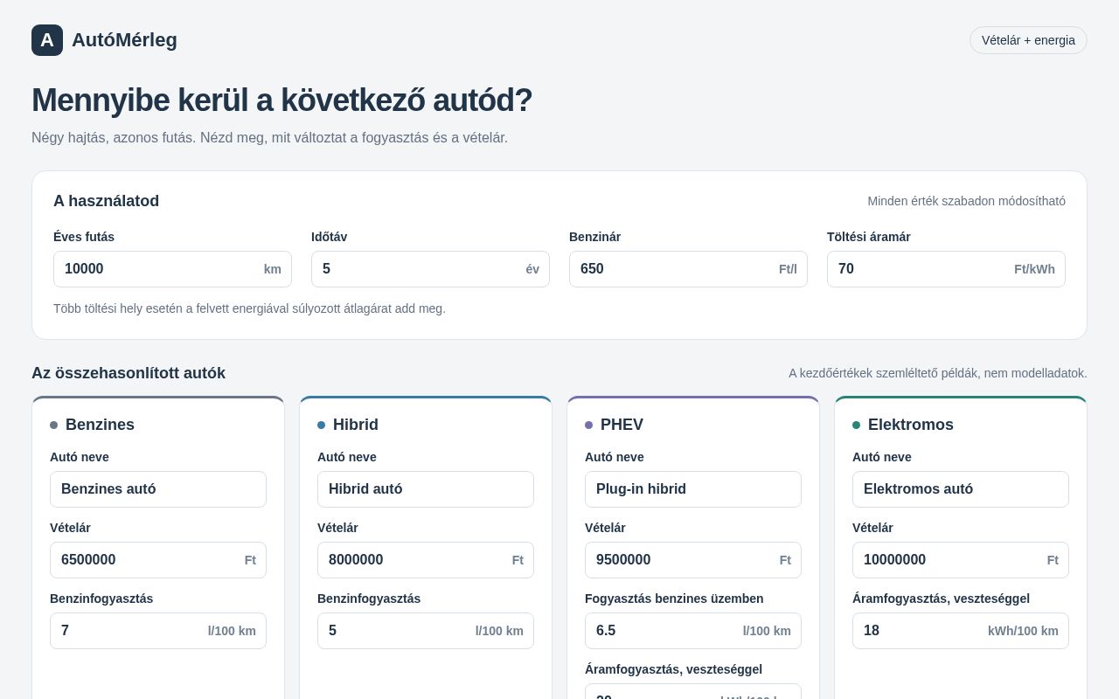Click the hint text about "Több töltési hely"
This screenshot has width=1119, height=699.
(x=249, y=308)
